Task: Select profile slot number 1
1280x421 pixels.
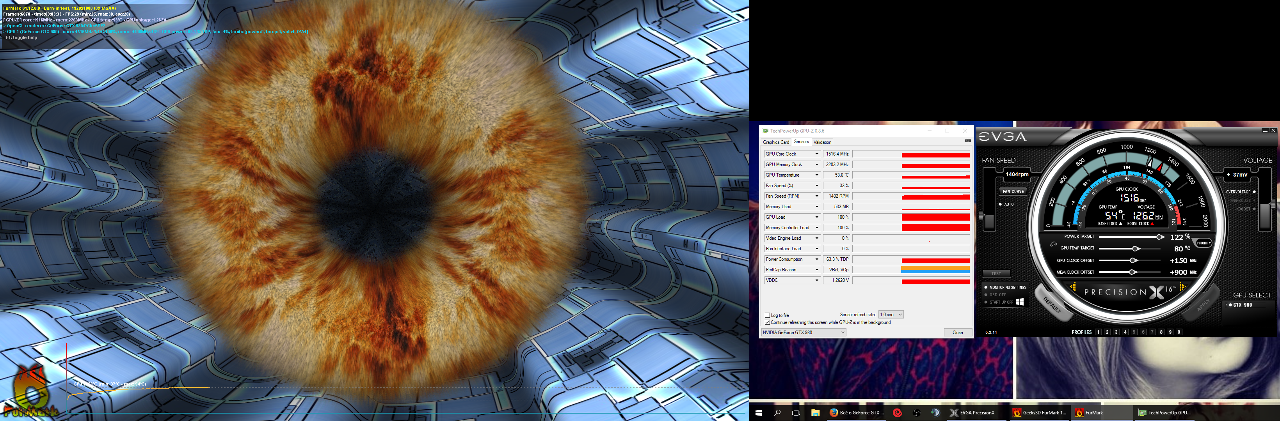Action: coord(1098,332)
